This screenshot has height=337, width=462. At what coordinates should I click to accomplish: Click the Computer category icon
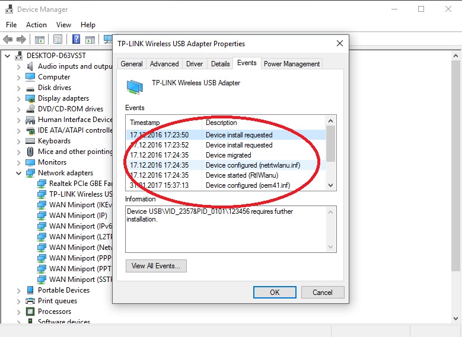[x=30, y=77]
